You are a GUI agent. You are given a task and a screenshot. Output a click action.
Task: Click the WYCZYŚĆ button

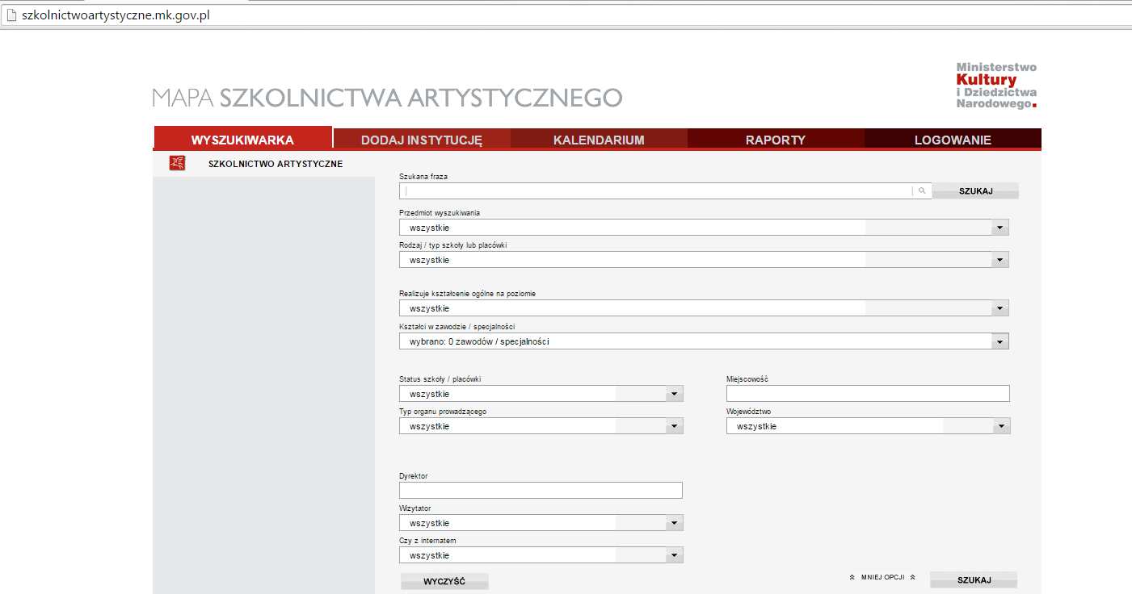(x=444, y=581)
